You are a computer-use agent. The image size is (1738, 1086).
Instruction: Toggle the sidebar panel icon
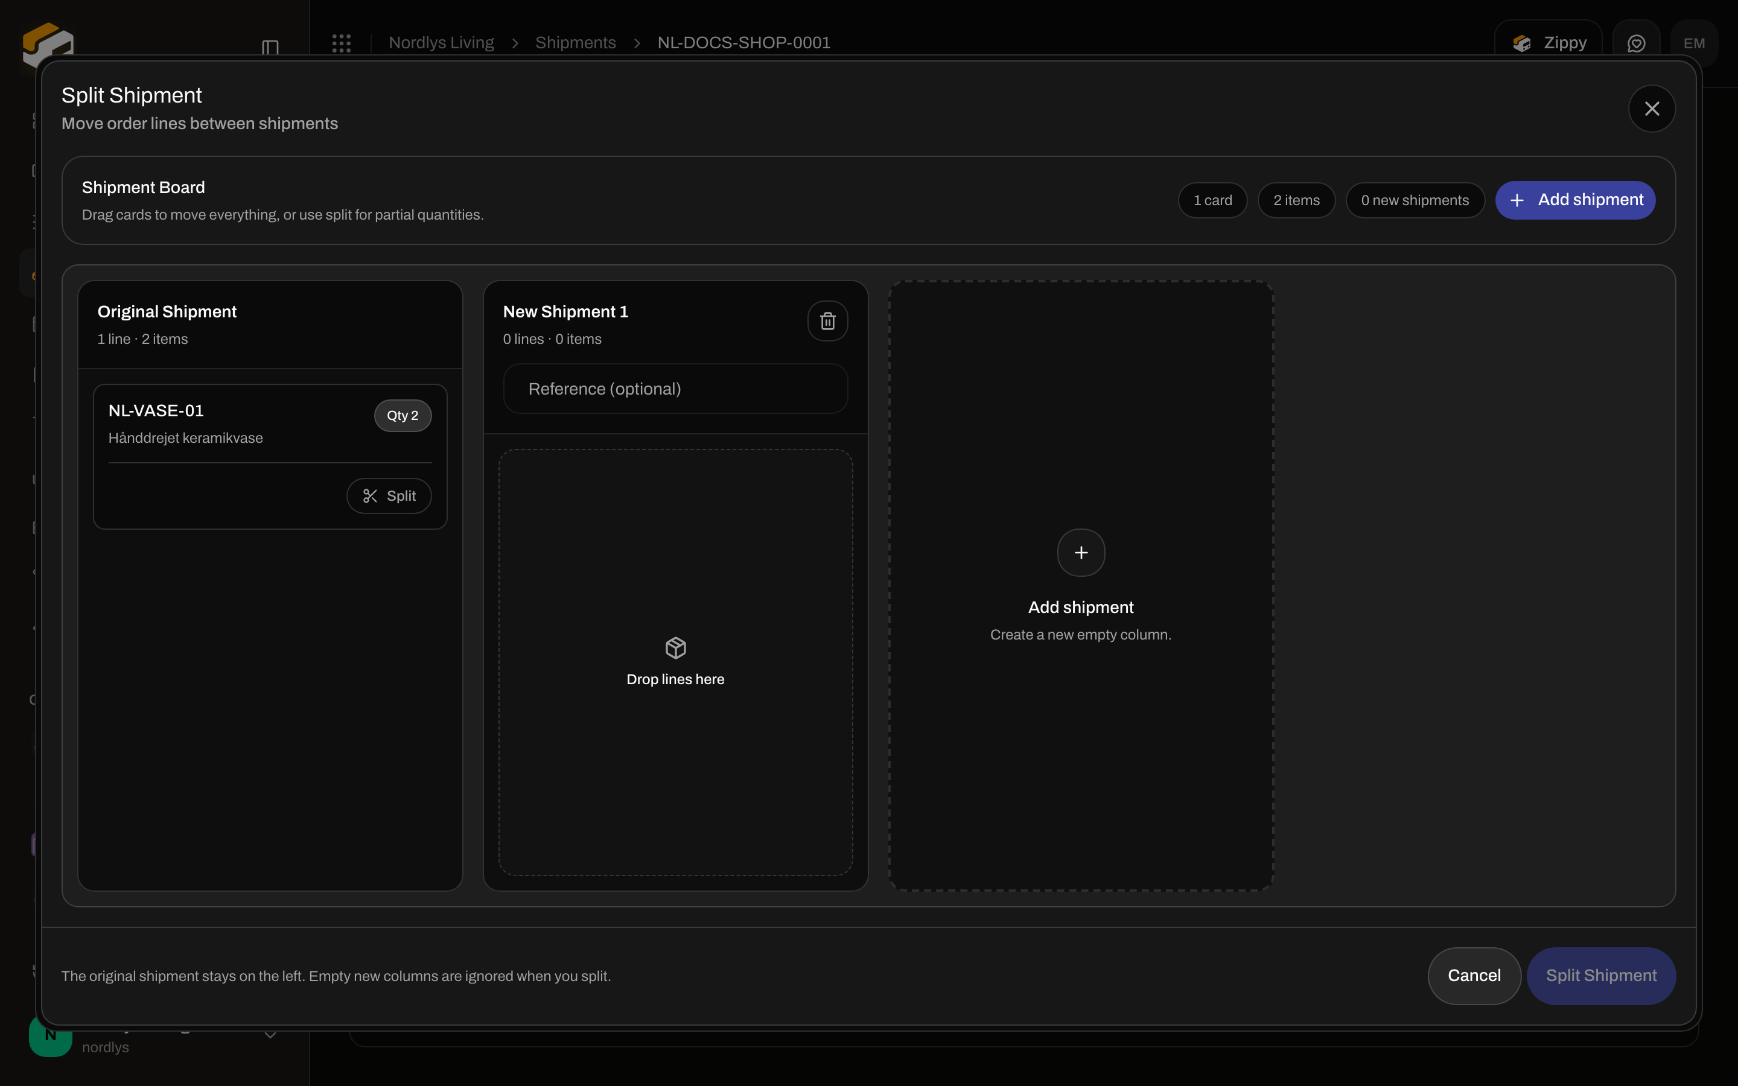[x=270, y=48]
